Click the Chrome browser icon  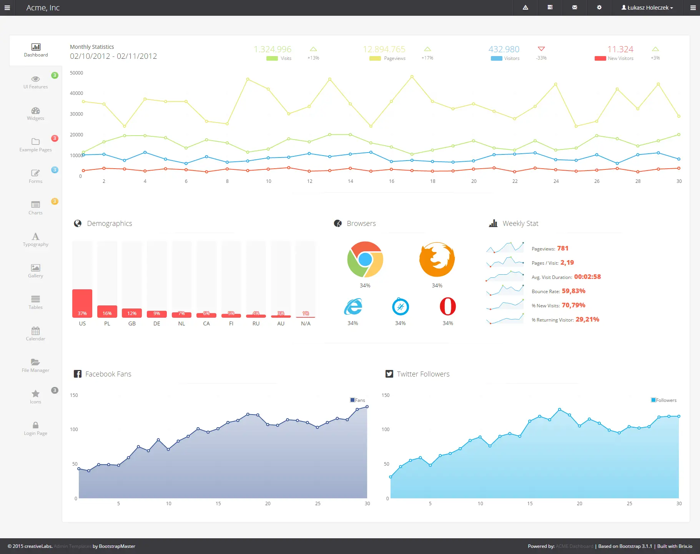point(365,259)
